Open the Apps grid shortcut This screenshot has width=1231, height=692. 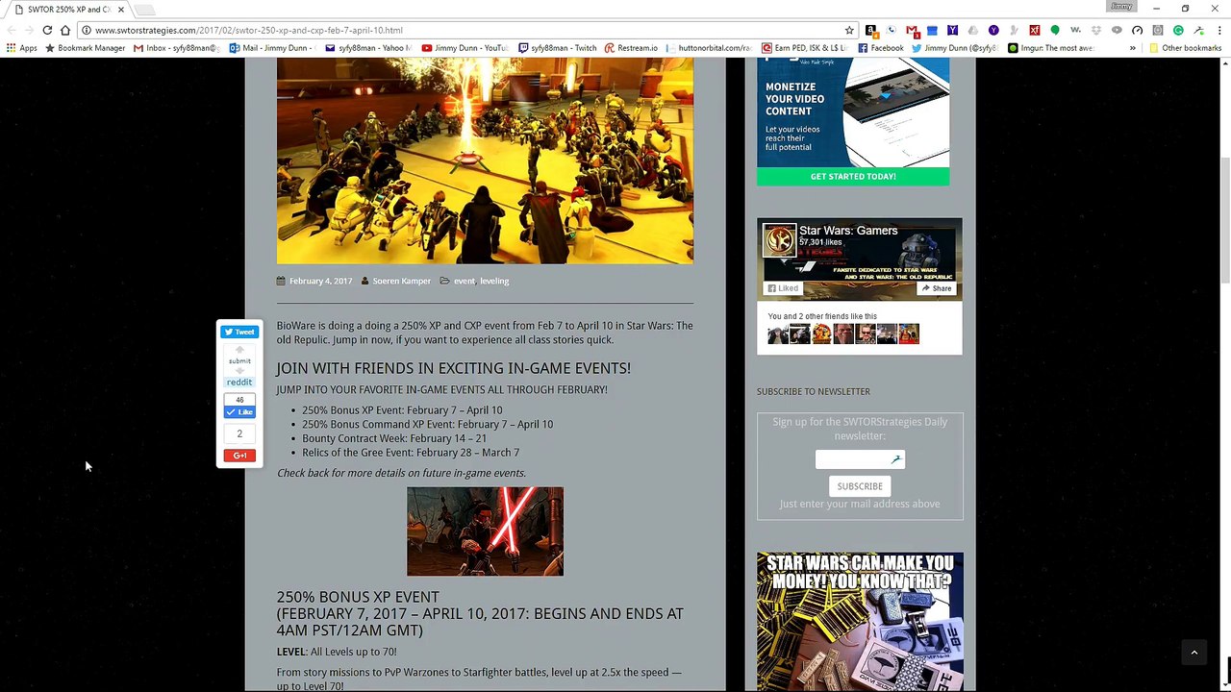click(22, 48)
